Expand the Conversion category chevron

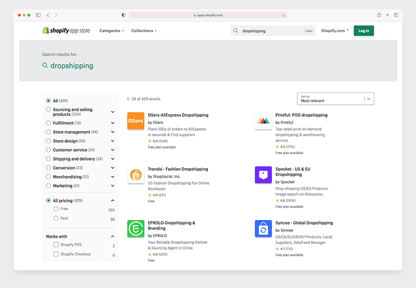(113, 168)
